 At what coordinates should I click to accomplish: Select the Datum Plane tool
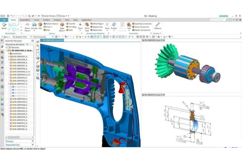coord(27,27)
